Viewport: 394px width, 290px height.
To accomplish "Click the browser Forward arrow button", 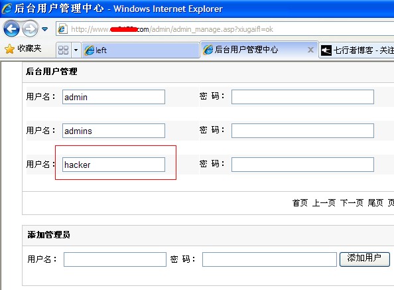I will [30, 29].
